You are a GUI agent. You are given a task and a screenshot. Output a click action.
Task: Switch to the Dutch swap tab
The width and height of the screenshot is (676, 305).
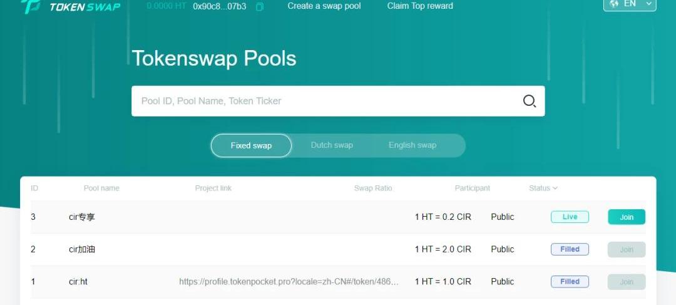(x=332, y=145)
